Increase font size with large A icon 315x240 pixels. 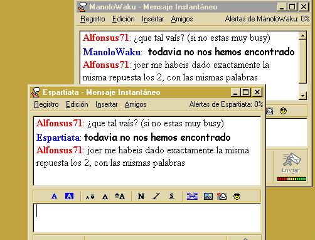(x=120, y=196)
